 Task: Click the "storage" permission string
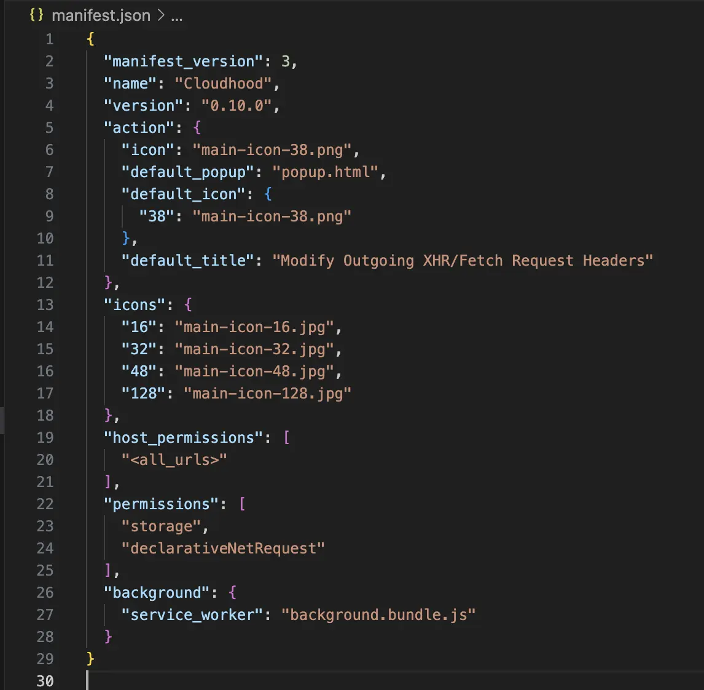pyautogui.click(x=161, y=526)
